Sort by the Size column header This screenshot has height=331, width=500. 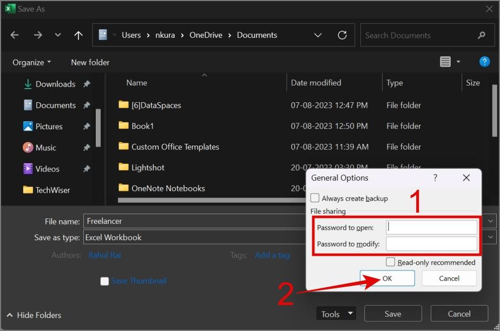pyautogui.click(x=473, y=83)
